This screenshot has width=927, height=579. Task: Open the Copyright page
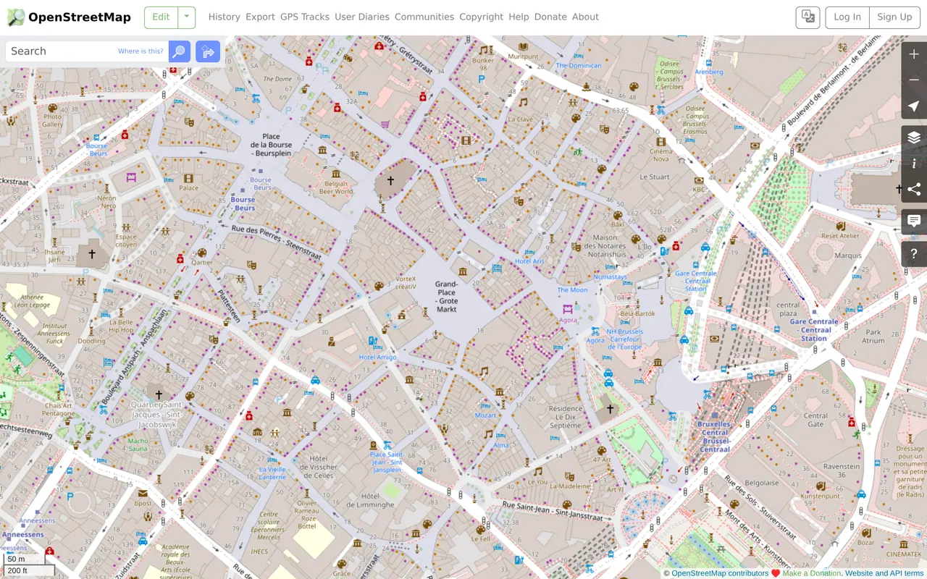(481, 17)
